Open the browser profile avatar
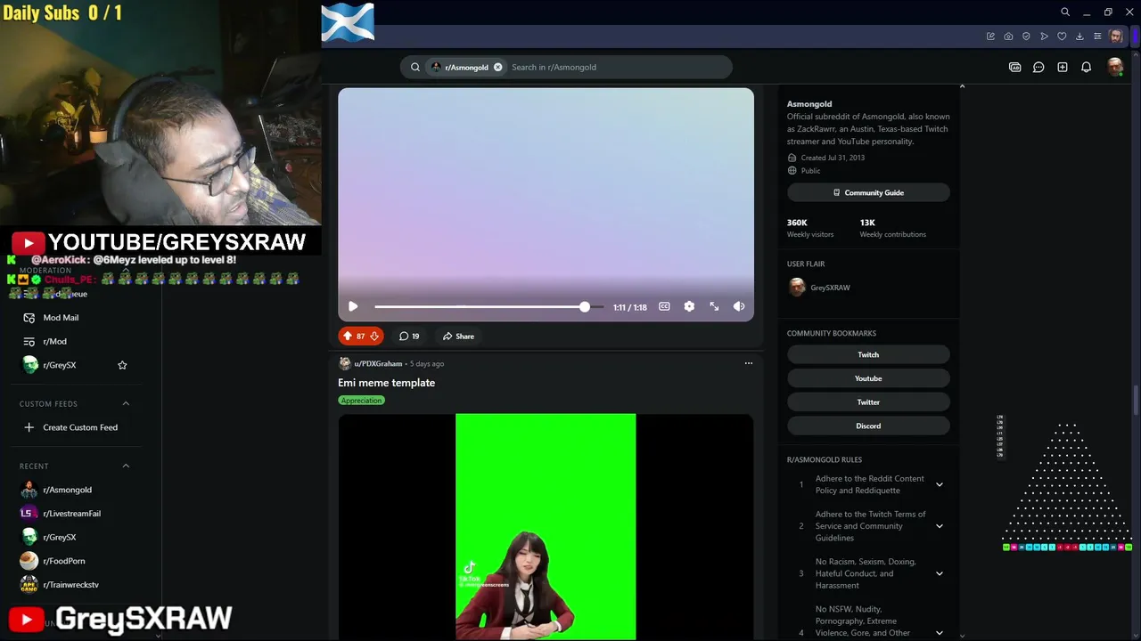 (x=1116, y=37)
